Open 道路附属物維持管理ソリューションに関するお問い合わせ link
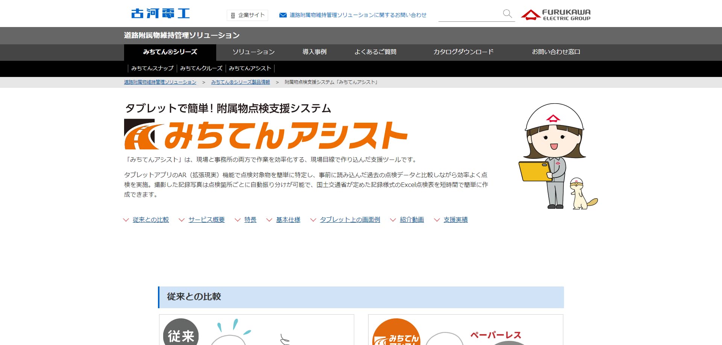This screenshot has height=345, width=722. pyautogui.click(x=358, y=15)
